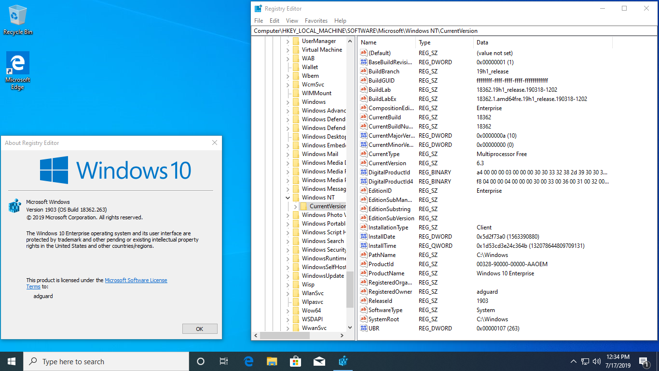Click the registry path address bar
659x371 pixels.
click(454, 31)
